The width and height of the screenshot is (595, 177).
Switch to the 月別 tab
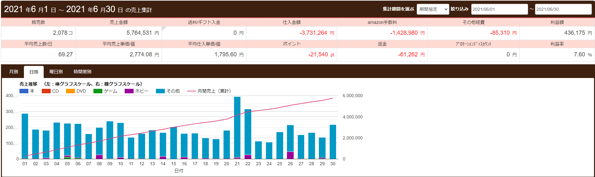pyautogui.click(x=13, y=72)
